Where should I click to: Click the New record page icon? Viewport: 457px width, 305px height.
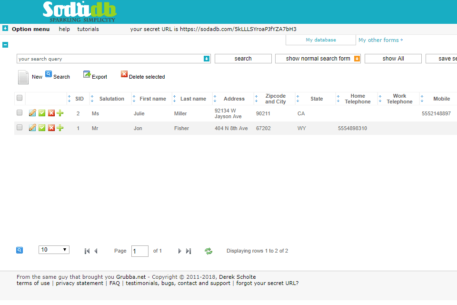(23, 77)
